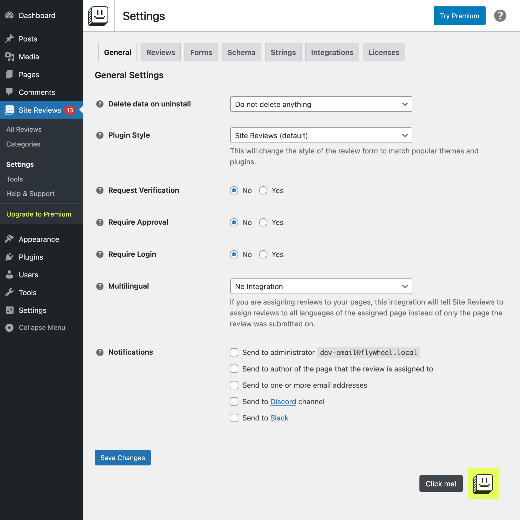The image size is (520, 520).
Task: Click the question mark help icon in header
Action: coord(500,16)
